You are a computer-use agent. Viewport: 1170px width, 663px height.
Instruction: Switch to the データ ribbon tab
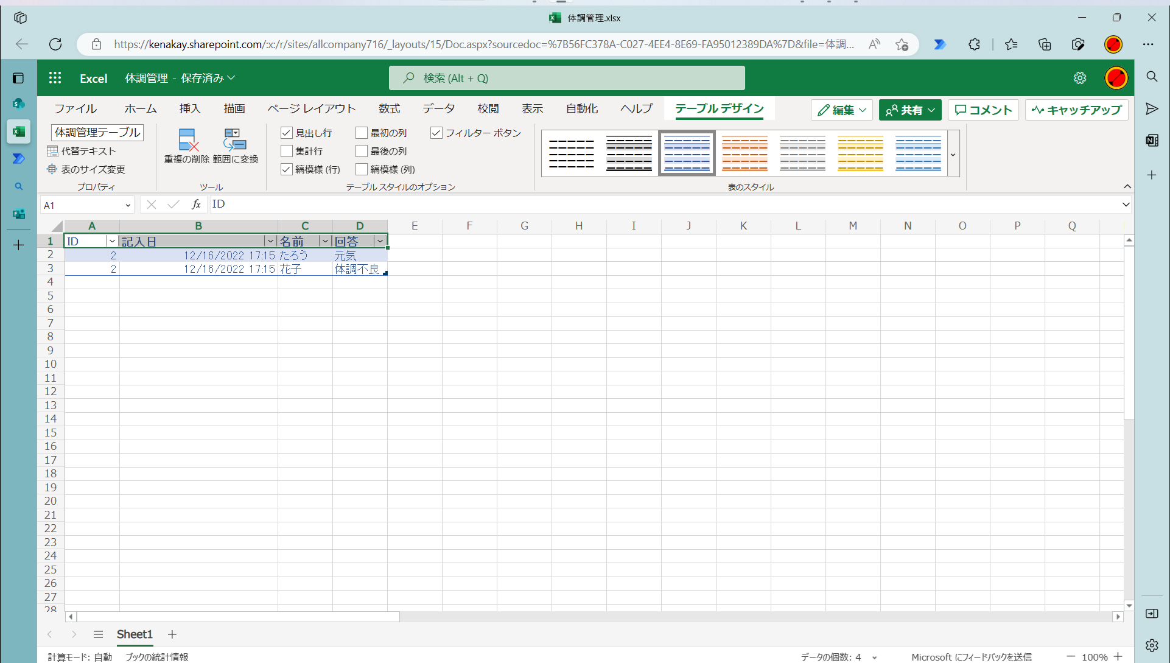(x=438, y=108)
